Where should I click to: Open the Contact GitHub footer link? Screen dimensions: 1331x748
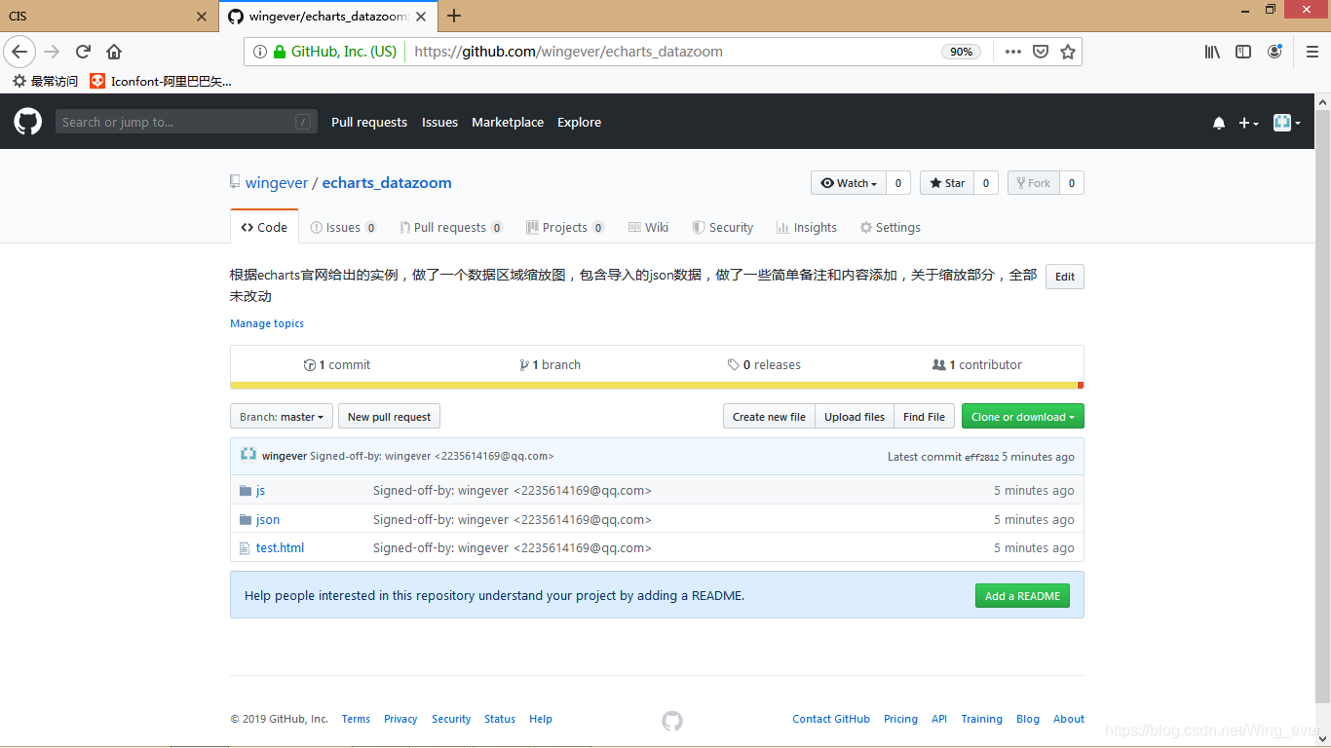tap(831, 719)
